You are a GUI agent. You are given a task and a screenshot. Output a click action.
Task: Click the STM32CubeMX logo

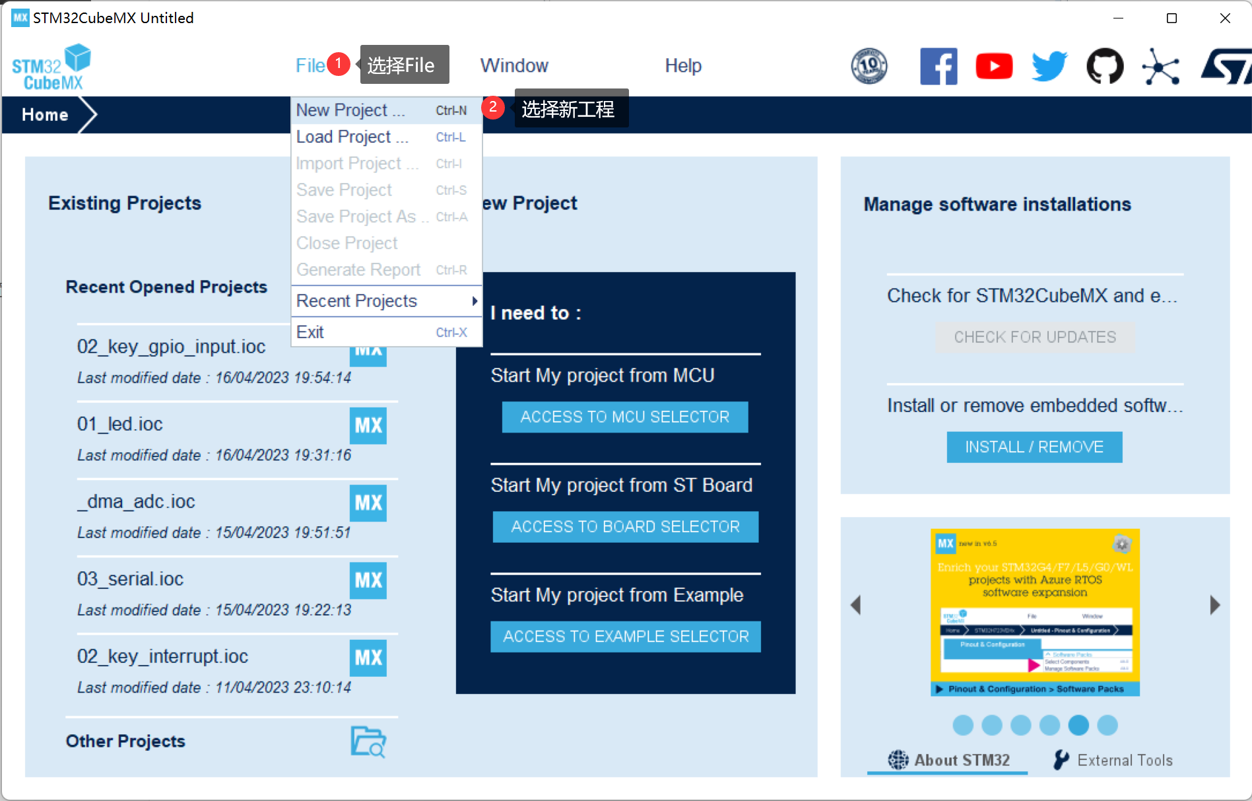[x=51, y=67]
